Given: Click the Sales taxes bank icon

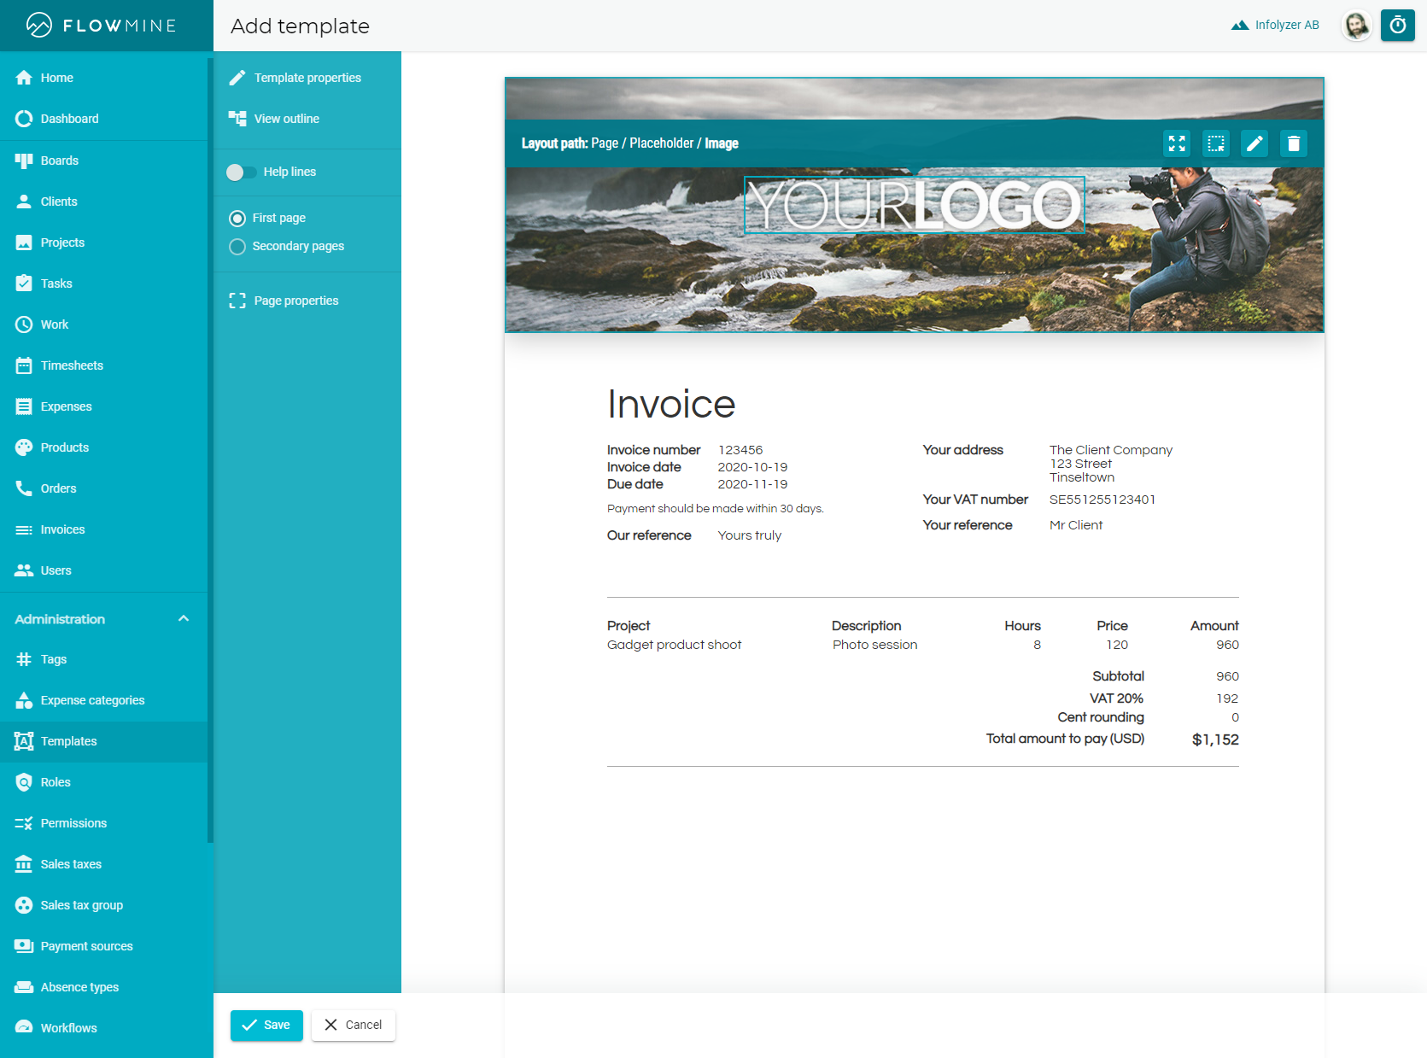Looking at the screenshot, I should 24,864.
